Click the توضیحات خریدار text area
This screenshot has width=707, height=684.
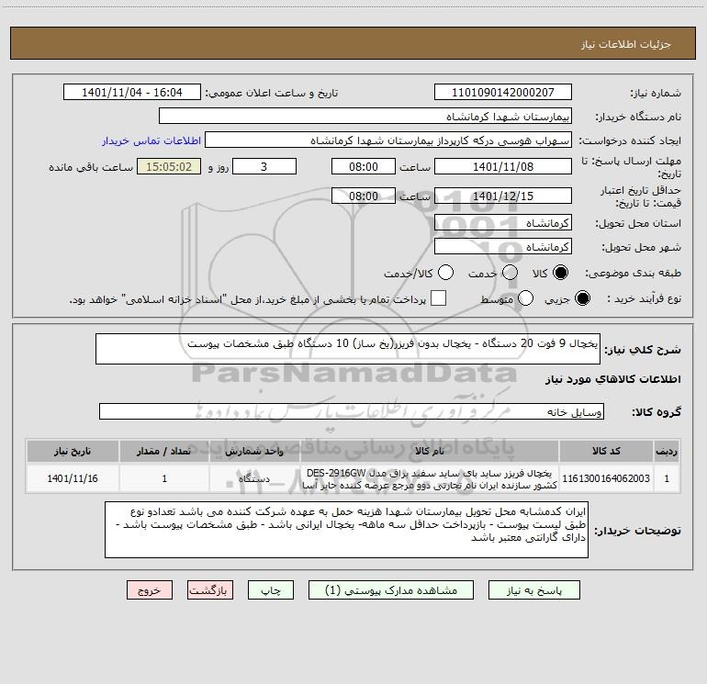tap(346, 530)
